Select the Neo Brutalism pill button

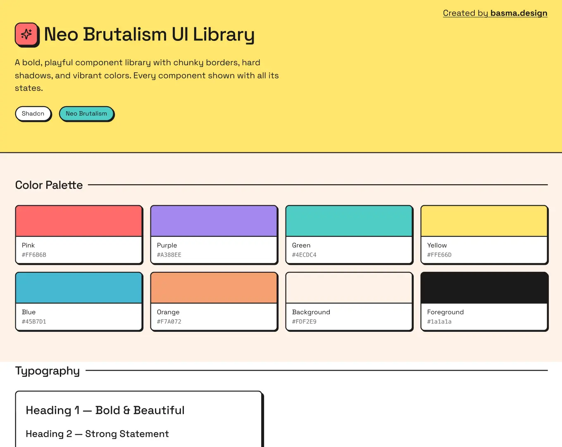[86, 114]
